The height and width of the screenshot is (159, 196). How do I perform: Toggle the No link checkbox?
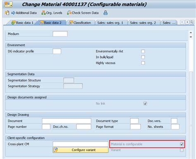[145, 104]
